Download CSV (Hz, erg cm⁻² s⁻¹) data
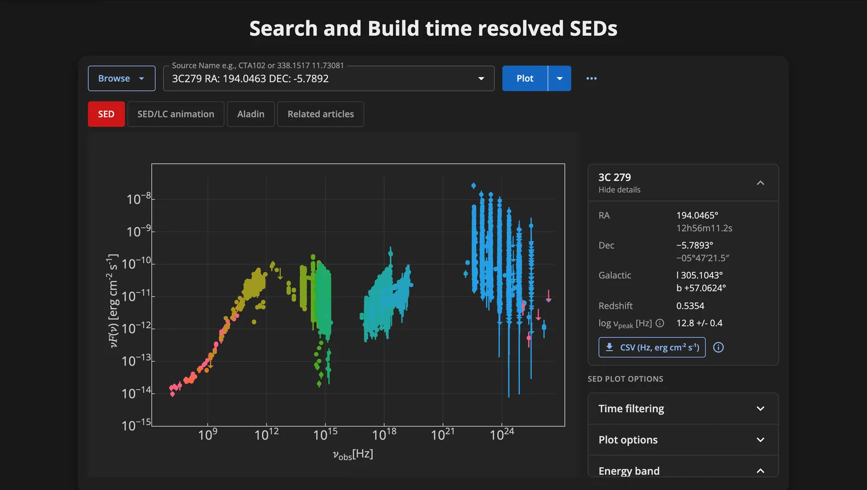867x490 pixels. (x=652, y=348)
